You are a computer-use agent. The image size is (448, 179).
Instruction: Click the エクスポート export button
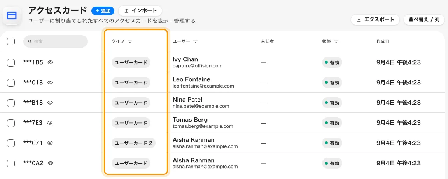click(x=375, y=20)
